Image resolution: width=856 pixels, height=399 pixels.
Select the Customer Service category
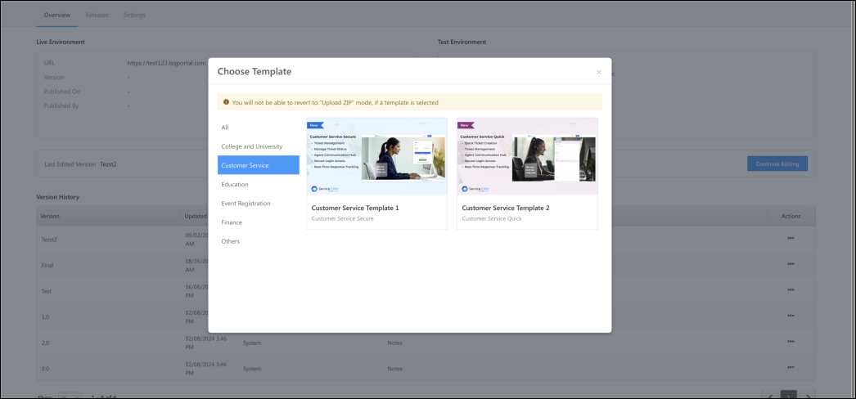259,165
